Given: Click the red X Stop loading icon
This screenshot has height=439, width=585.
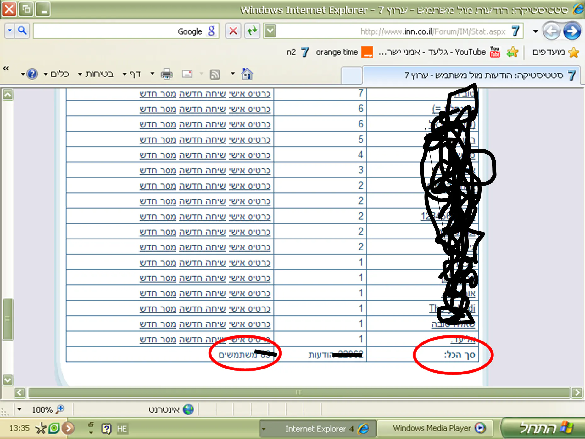Looking at the screenshot, I should coord(233,31).
